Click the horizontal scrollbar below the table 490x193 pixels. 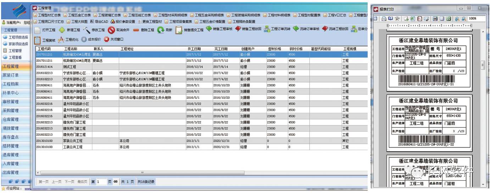142,172
